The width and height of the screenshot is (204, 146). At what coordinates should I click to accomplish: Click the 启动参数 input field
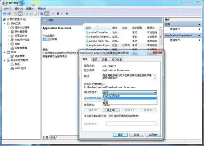coord(131,124)
